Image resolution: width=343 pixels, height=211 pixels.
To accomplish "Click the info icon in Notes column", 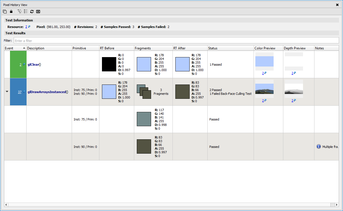I will [x=319, y=146].
